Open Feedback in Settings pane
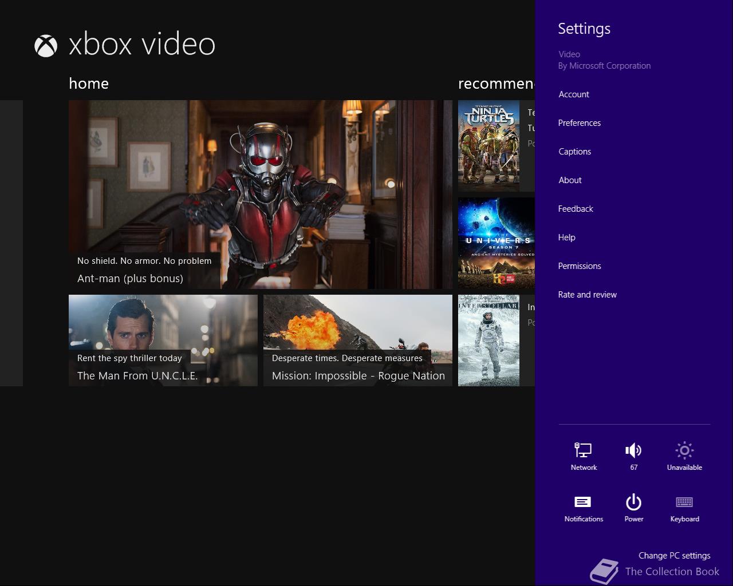The image size is (733, 586). point(576,209)
